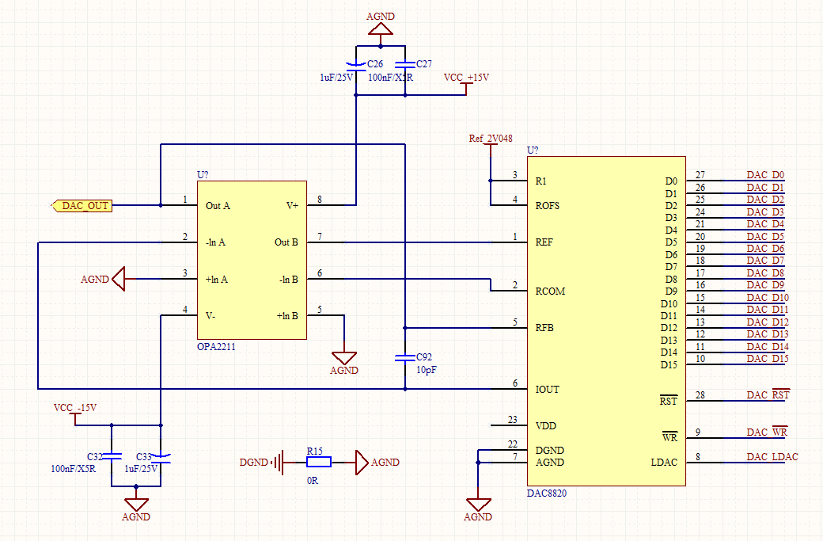This screenshot has height=541, width=823.
Task: Click the -In A pin label on OPA2211
Action: point(215,242)
